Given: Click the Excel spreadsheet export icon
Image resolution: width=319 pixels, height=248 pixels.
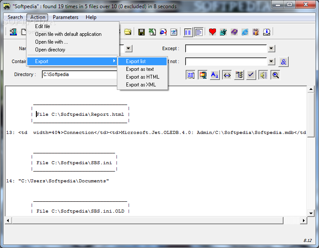Looking at the screenshot, I should click(x=152, y=32).
